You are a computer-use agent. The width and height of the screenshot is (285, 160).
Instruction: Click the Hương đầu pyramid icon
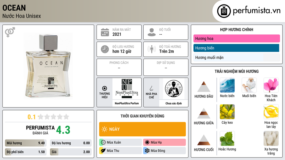click(204, 87)
